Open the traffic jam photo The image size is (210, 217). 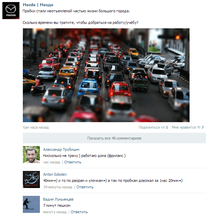106,75
